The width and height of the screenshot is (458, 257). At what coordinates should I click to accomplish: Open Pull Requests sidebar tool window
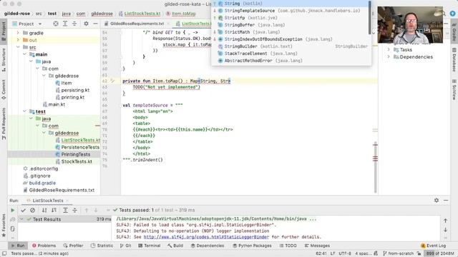coord(4,124)
